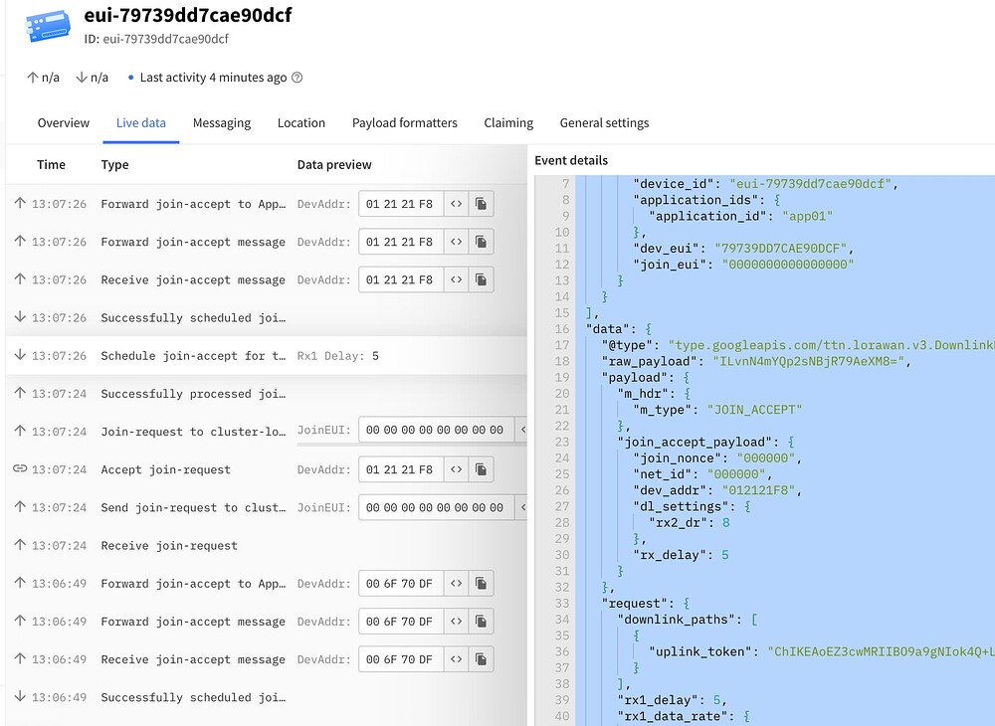
Task: Select JoinEUI field in Join-request to cluster-lo… row
Action: point(436,430)
